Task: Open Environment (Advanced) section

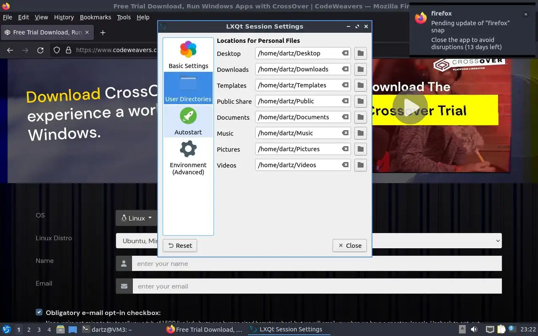Action: pos(188,158)
